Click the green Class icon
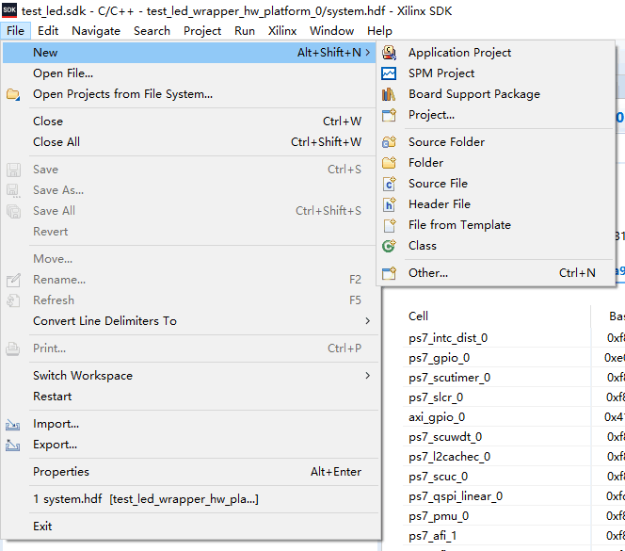 [x=389, y=246]
